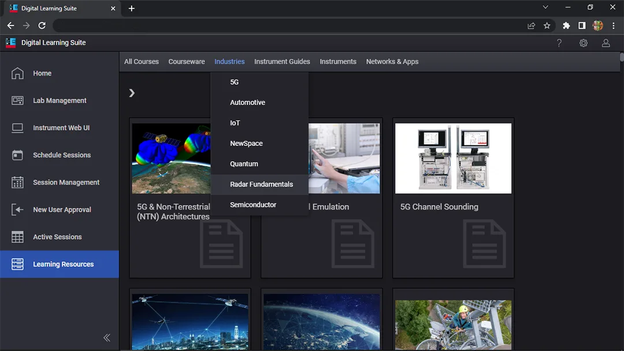Click the Home house icon in sidebar

(x=17, y=73)
